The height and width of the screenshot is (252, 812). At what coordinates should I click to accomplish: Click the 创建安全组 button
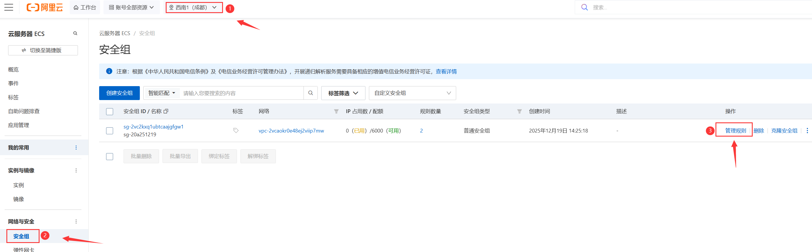[x=119, y=93]
